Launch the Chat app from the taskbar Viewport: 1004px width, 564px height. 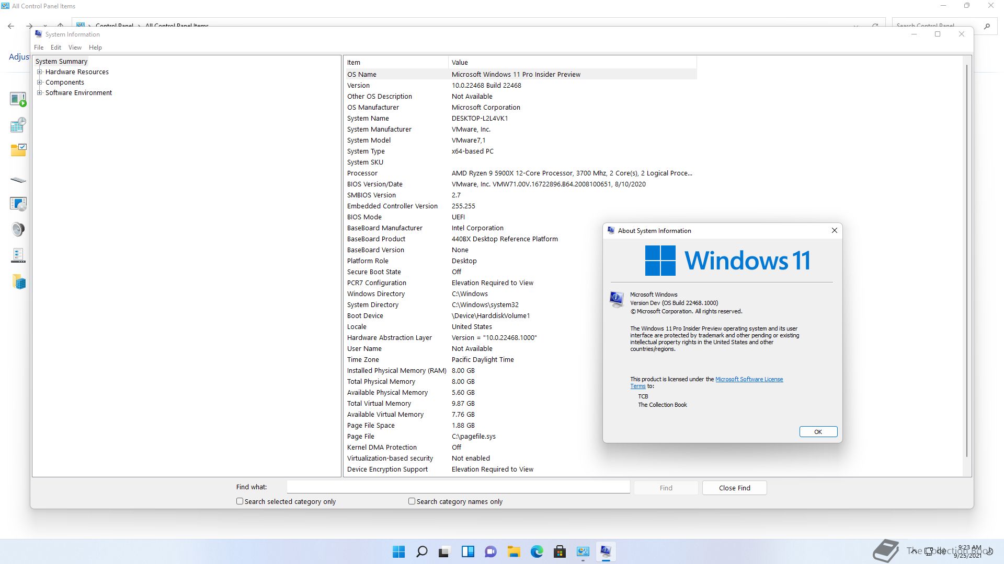click(490, 551)
